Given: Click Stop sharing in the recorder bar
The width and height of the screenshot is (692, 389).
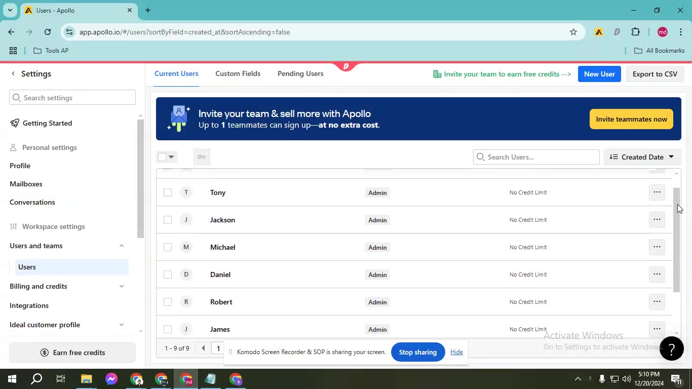Looking at the screenshot, I should (418, 352).
